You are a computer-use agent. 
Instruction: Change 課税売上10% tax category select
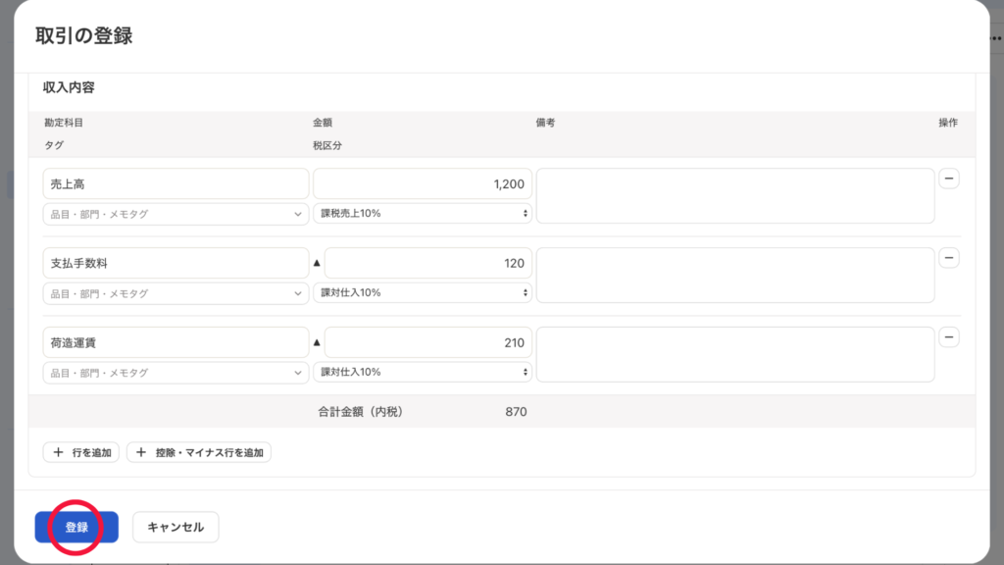click(423, 214)
